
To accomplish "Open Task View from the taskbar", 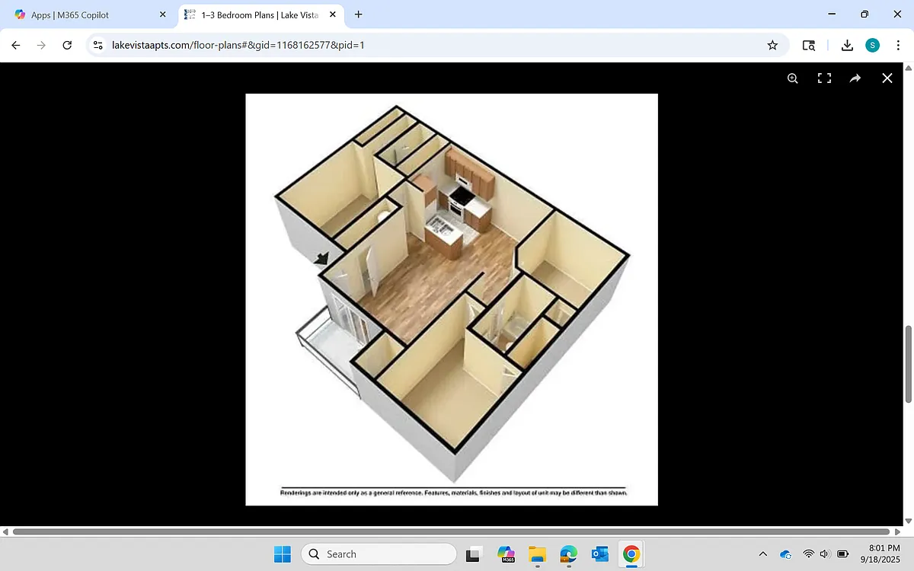I will point(475,553).
